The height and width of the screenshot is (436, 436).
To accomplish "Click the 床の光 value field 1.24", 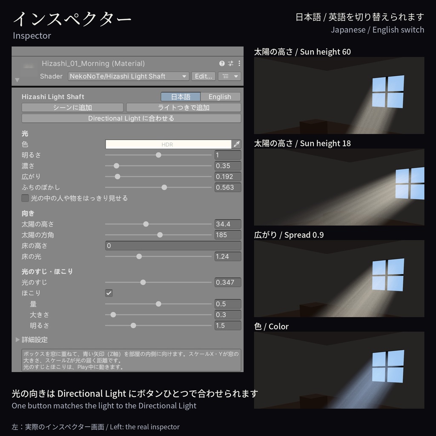I will [228, 256].
